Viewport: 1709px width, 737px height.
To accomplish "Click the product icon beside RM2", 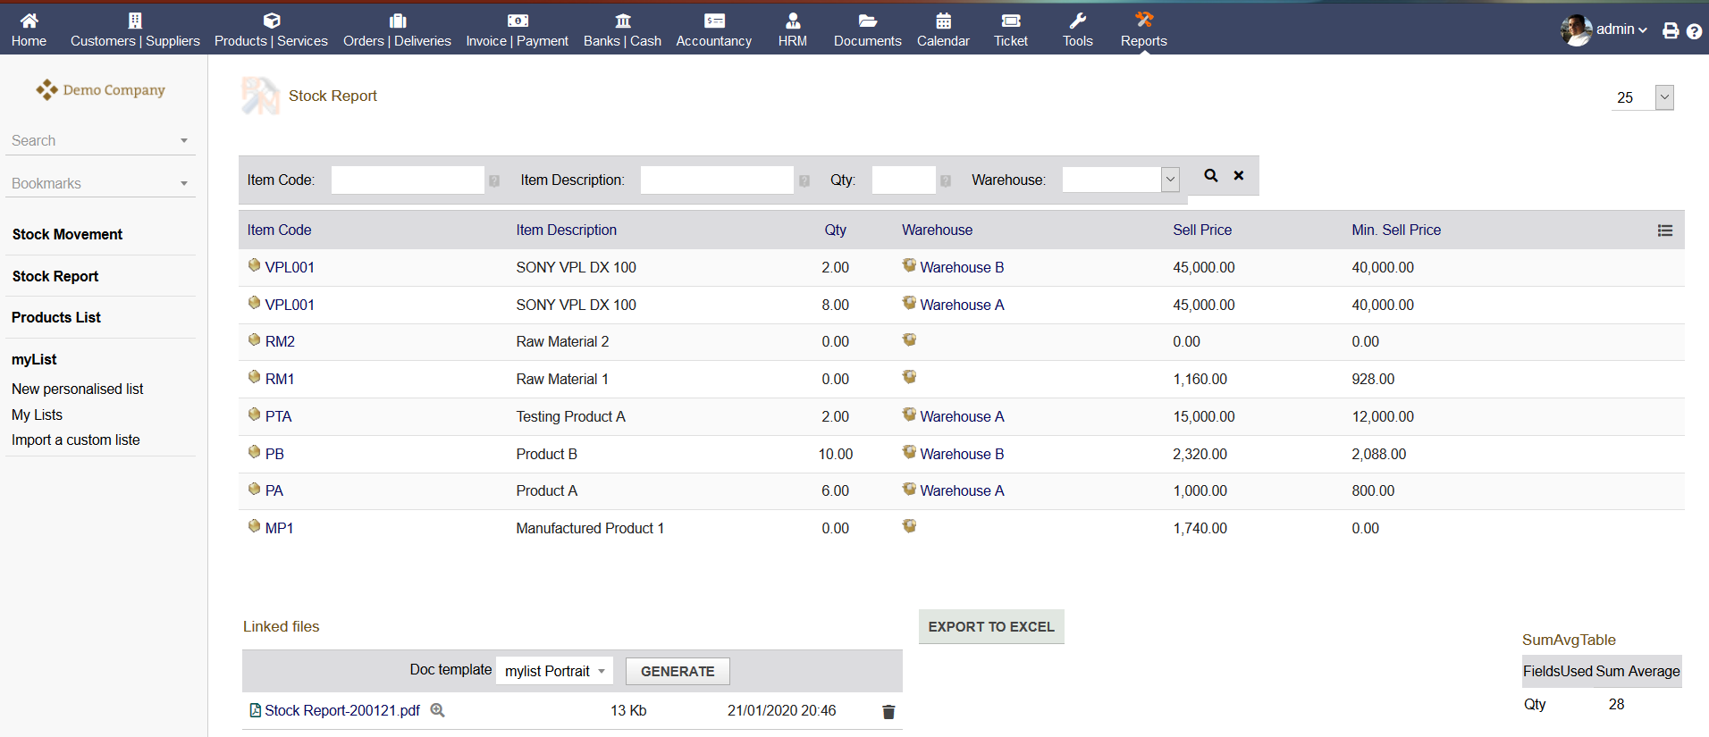I will (x=255, y=340).
